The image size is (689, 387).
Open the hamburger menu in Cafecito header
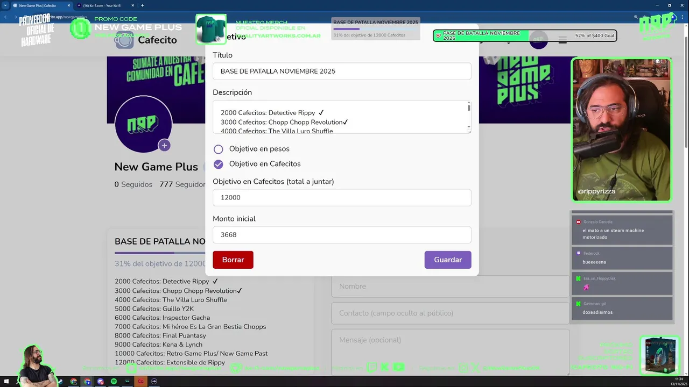point(563,40)
